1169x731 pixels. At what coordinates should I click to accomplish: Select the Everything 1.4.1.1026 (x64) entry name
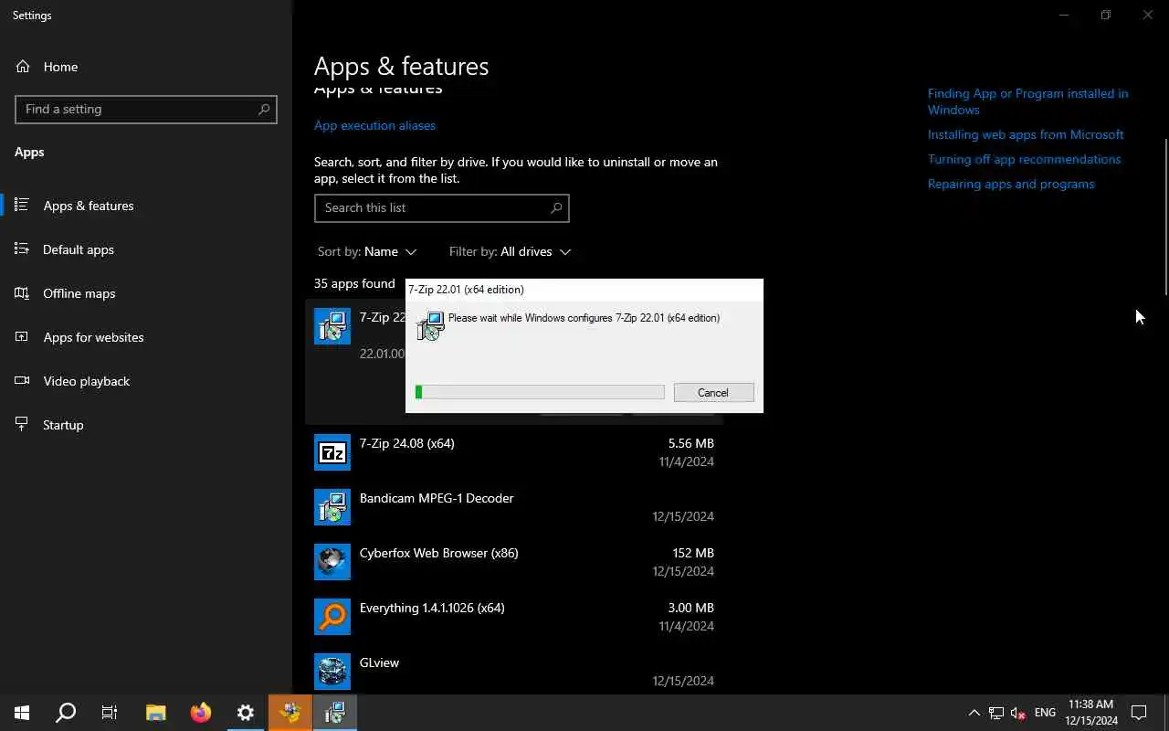[x=432, y=608]
